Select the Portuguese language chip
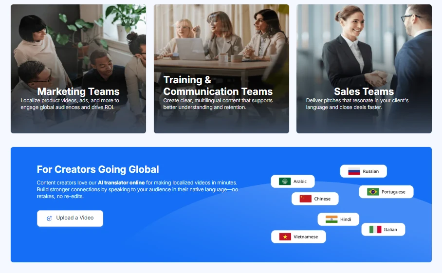This screenshot has height=273, width=442. [x=386, y=192]
